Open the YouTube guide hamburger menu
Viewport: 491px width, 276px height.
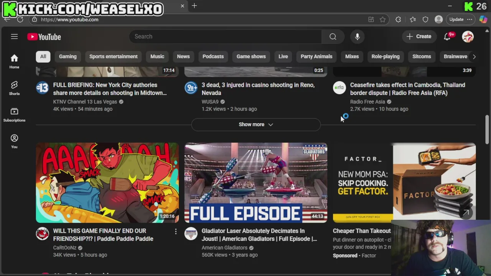point(14,36)
